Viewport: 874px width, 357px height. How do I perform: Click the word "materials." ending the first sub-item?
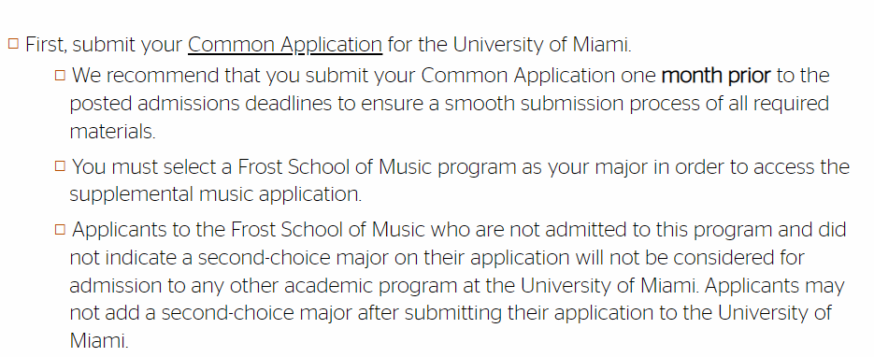point(112,132)
